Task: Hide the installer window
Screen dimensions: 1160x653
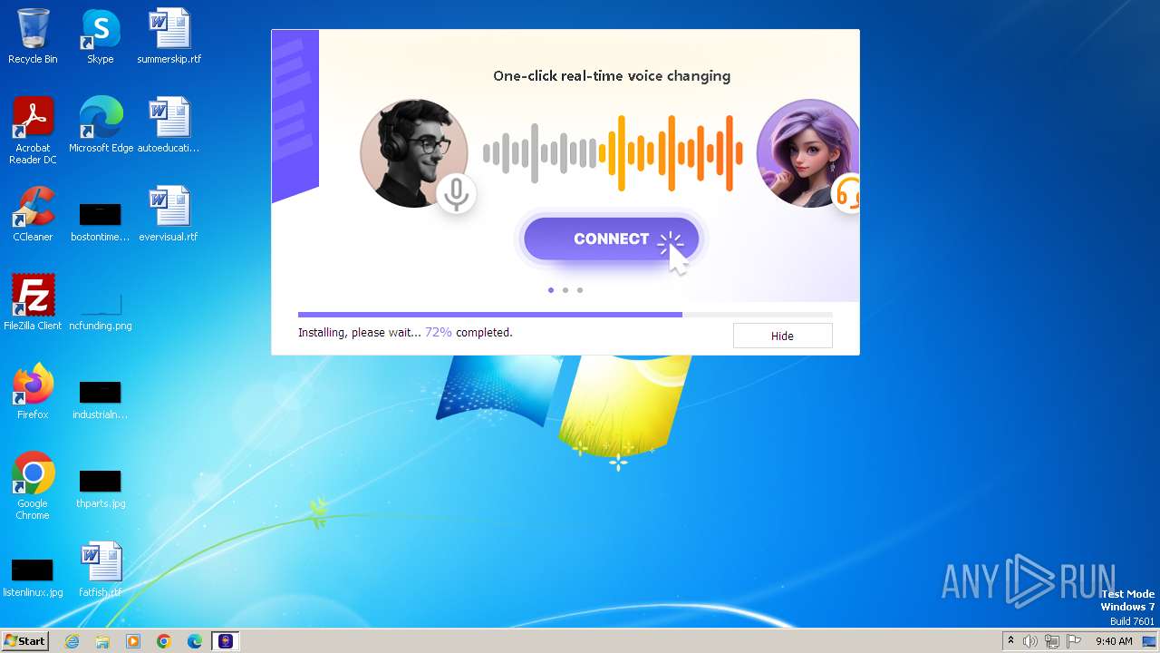Action: (782, 336)
